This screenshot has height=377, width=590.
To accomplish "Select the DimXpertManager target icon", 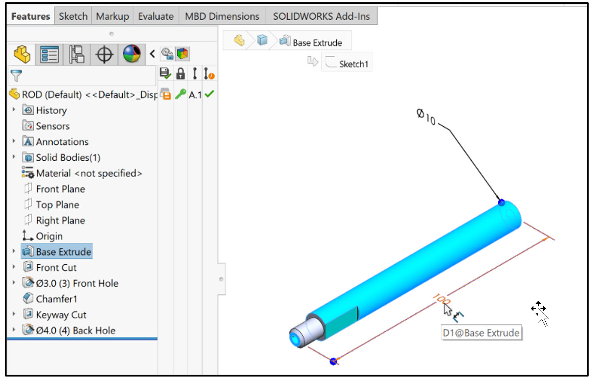I will click(104, 54).
